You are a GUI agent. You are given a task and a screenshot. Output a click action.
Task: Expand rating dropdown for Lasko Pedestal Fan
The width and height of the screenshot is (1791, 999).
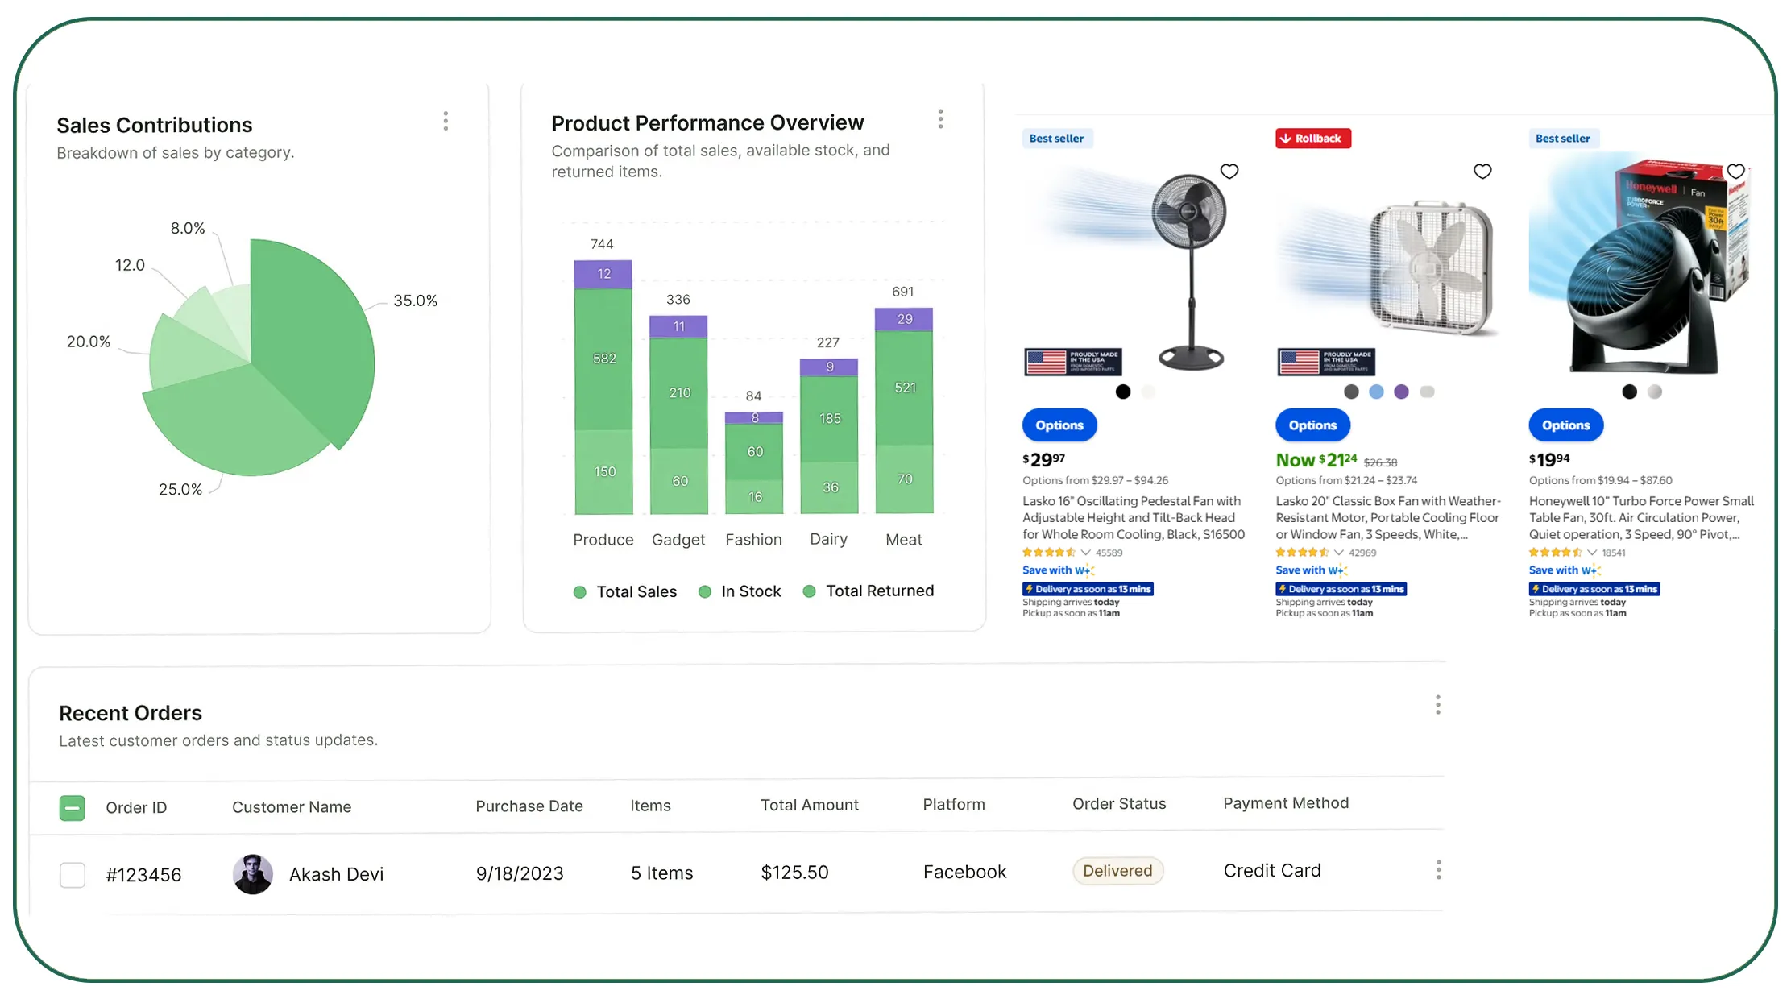[1085, 553]
